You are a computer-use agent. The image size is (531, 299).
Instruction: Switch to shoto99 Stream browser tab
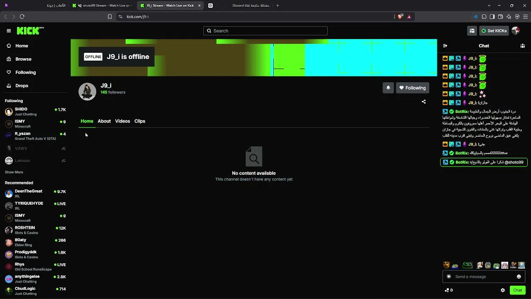(102, 5)
